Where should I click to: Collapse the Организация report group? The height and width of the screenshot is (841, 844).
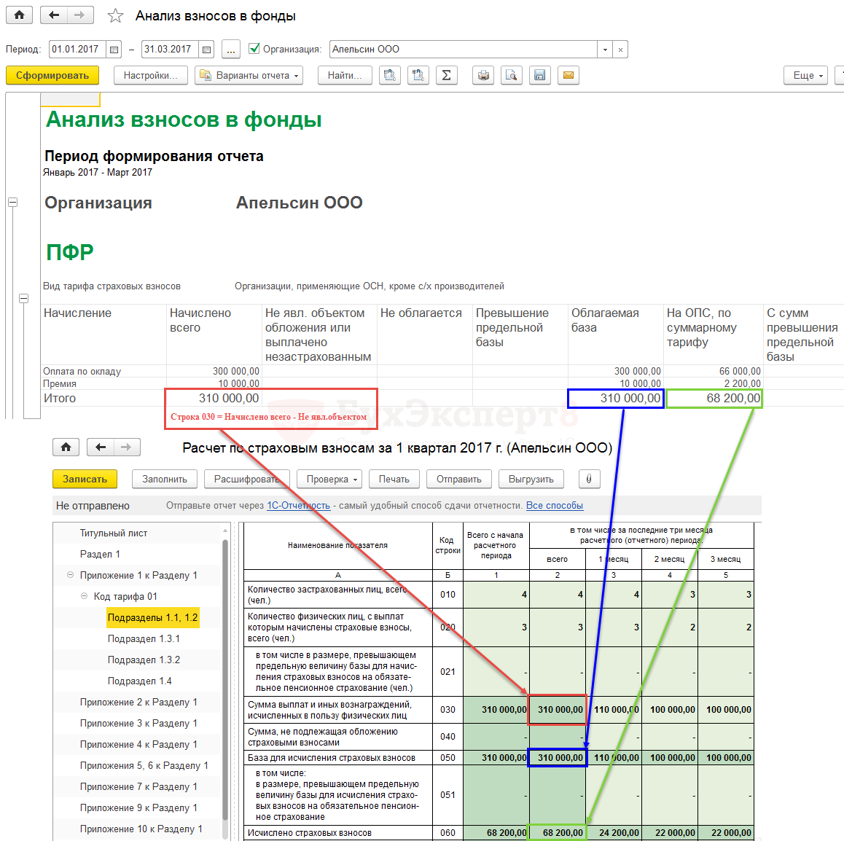[12, 203]
